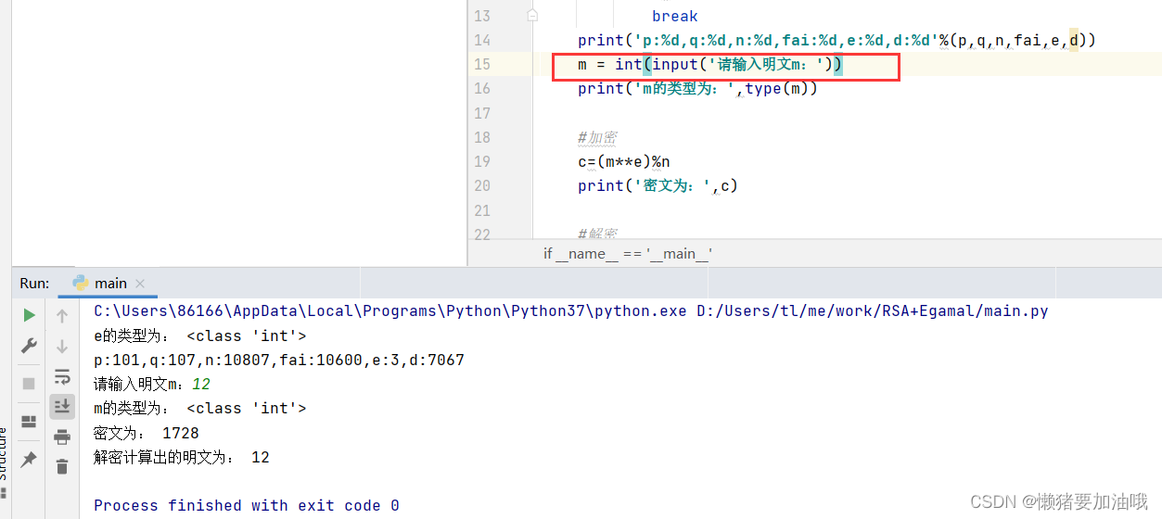Click the print('m的类型为：',type(m)) line

tap(697, 88)
